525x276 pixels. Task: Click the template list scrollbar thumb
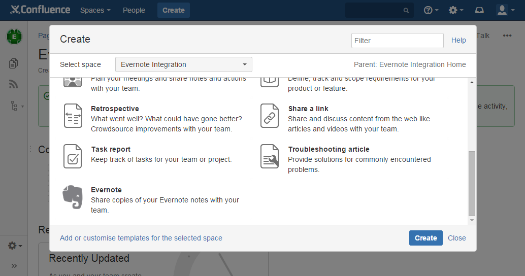click(x=472, y=183)
